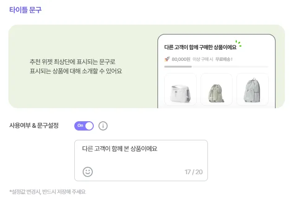Image resolution: width=291 pixels, height=203 pixels.
Task: Select the white bag product thumbnail
Action: [180, 89]
